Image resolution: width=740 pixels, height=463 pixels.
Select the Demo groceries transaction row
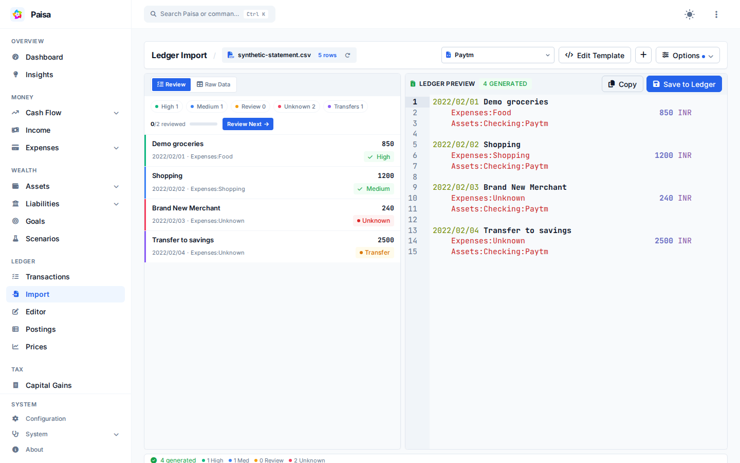pos(272,150)
